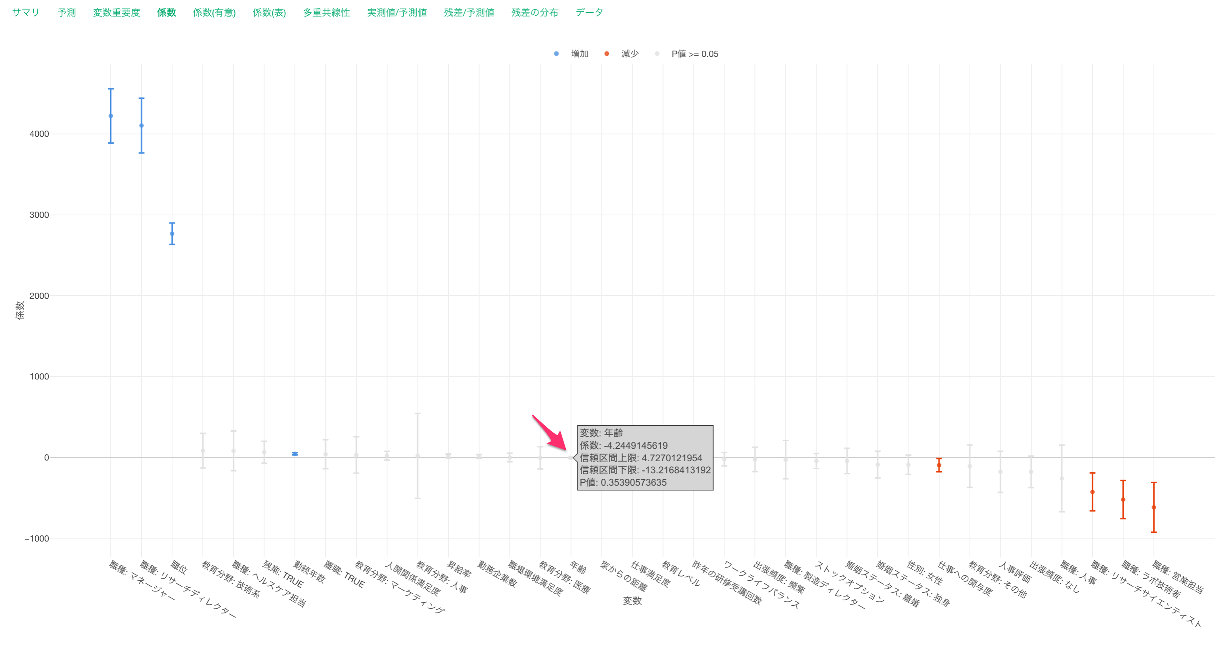The width and height of the screenshot is (1223, 656).
Task: Click the blue 増加 legend dot
Action: click(557, 54)
